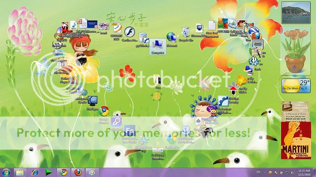Open the Computer desktop icon
This screenshot has width=316, height=177.
click(x=158, y=47)
